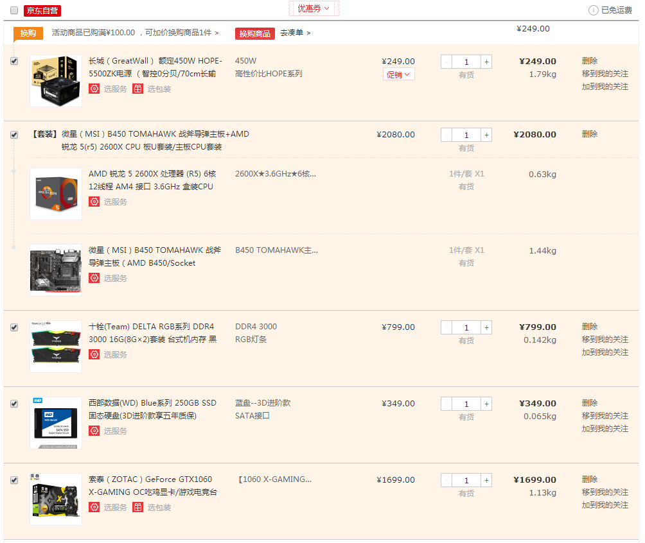645x543 pixels.
Task: Open the 换购商品 add-on purchase options
Action: (x=255, y=33)
